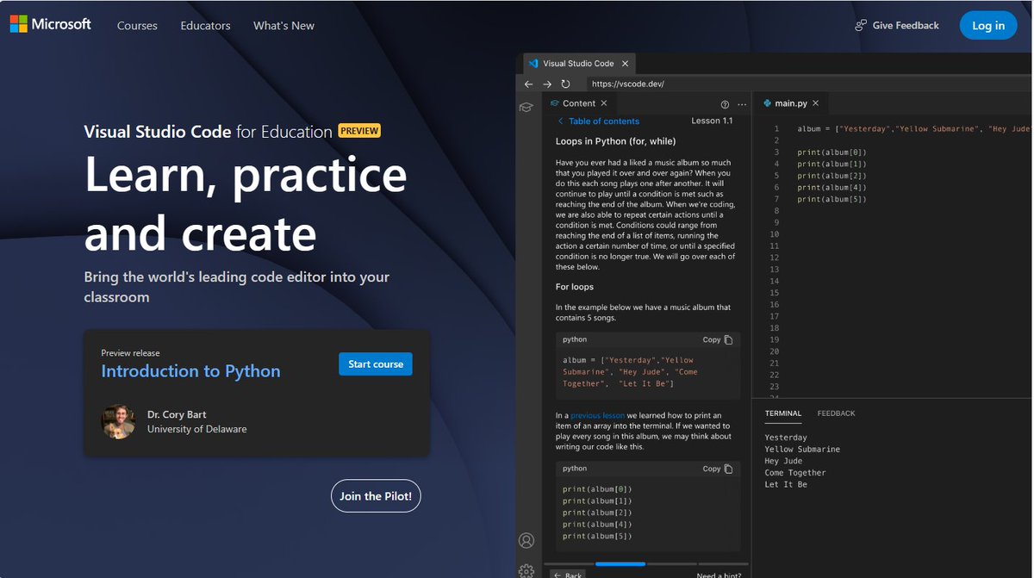This screenshot has height=578, width=1034.
Task: Open Introduction to Python course link
Action: click(190, 371)
